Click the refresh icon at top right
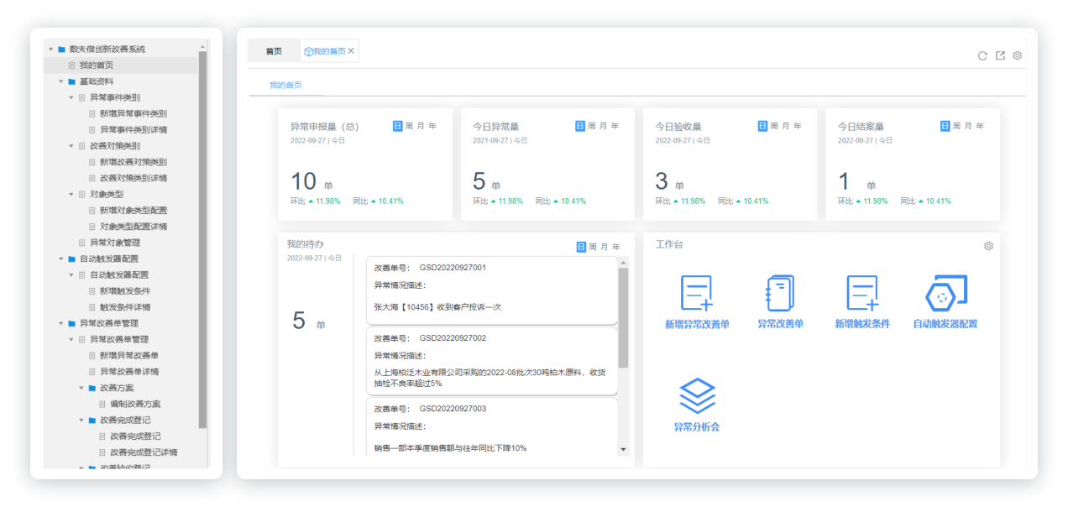This screenshot has width=1068, height=512. tap(982, 56)
